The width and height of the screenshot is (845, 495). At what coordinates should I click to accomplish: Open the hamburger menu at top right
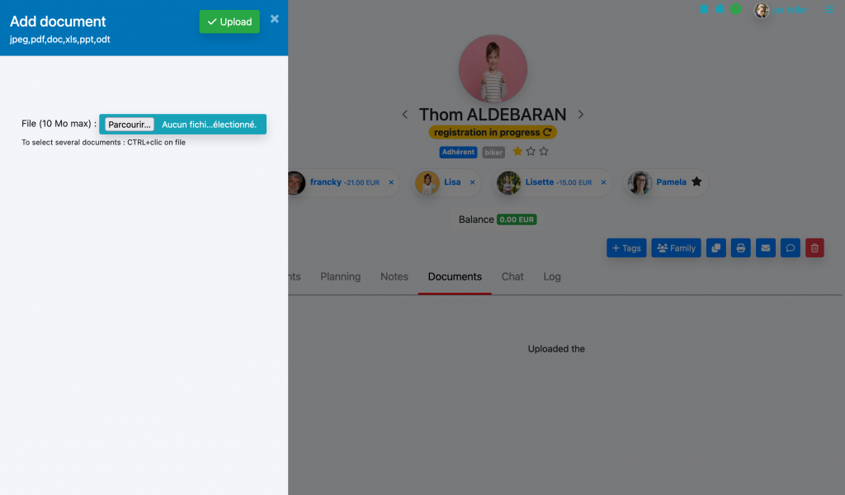pos(829,10)
